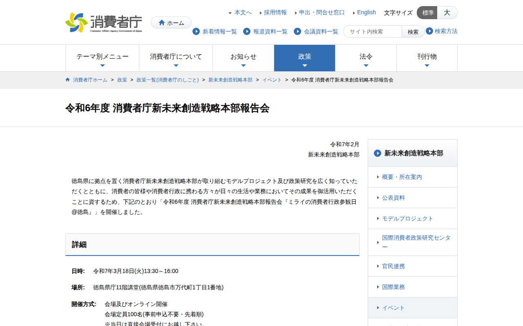Screen dimensions: 523x326
Task: Click the Consumer Affairs Agency logo
Action: tap(104, 22)
